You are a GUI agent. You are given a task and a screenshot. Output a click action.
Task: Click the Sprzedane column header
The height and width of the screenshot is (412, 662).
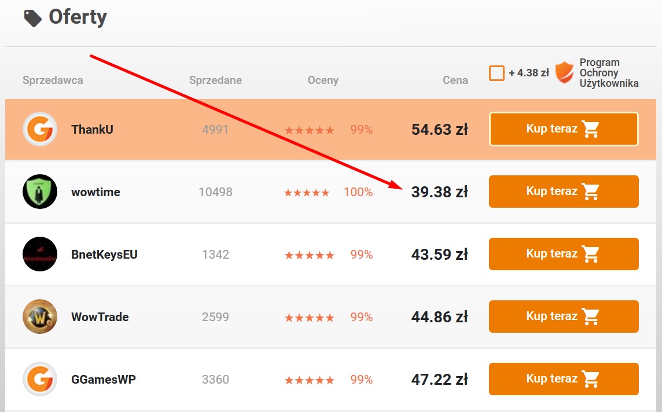[x=215, y=80]
